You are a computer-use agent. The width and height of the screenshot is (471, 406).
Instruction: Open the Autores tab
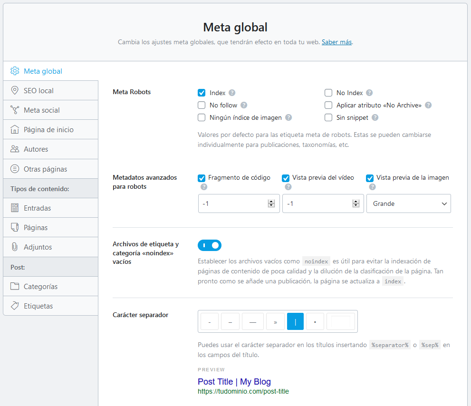50,149
